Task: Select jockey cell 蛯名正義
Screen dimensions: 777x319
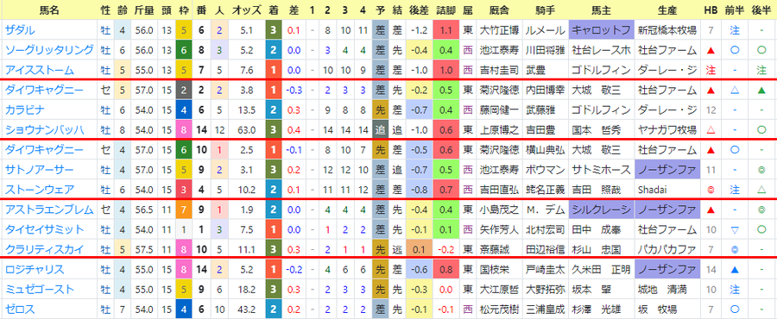Action: [545, 190]
